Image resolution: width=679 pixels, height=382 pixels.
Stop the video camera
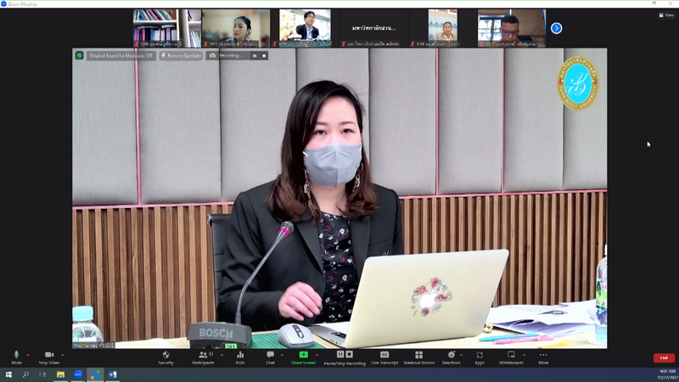click(49, 357)
